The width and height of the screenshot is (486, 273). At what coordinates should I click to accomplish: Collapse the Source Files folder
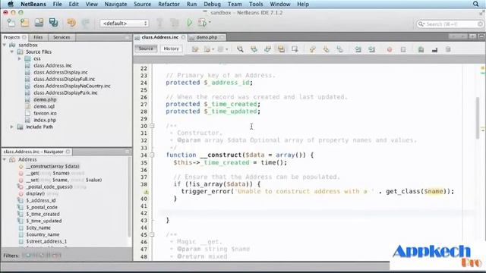tap(12, 52)
